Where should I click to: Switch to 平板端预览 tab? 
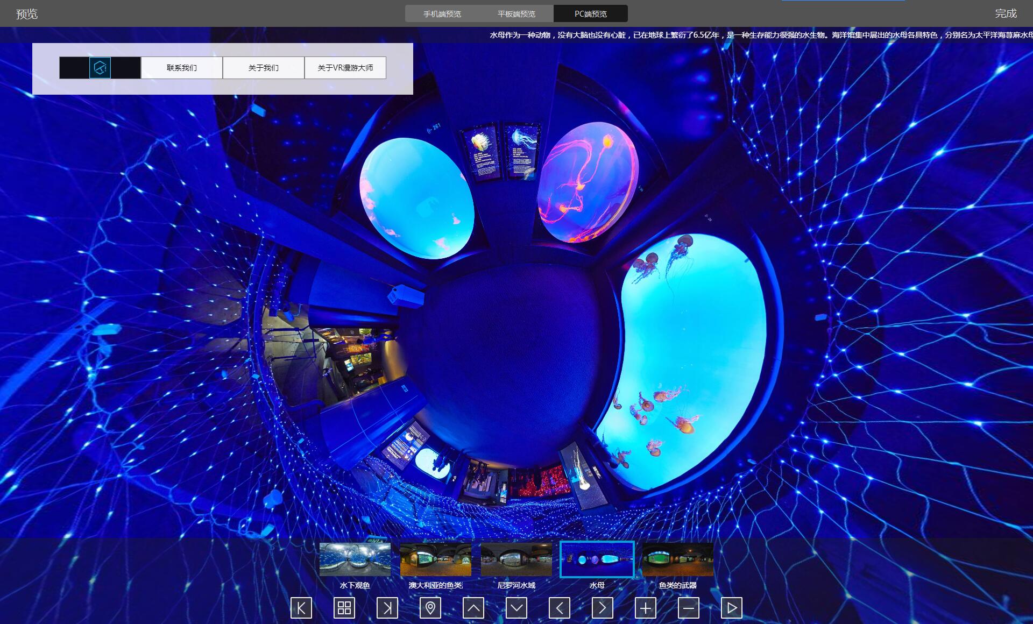pyautogui.click(x=516, y=13)
